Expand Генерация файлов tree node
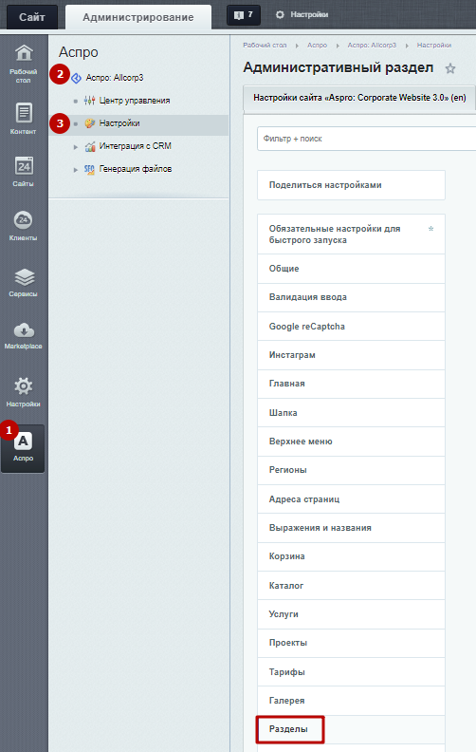 pos(76,169)
